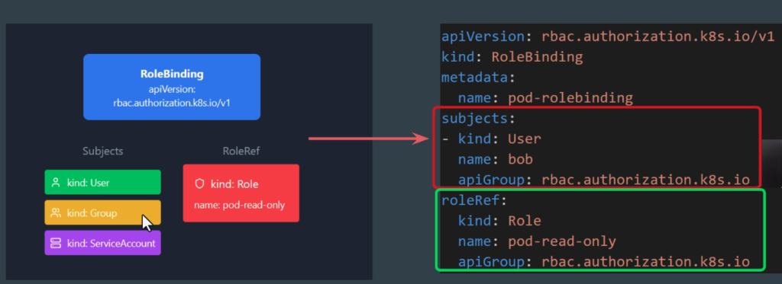Click name: pod-read-only text in red card

point(240,204)
